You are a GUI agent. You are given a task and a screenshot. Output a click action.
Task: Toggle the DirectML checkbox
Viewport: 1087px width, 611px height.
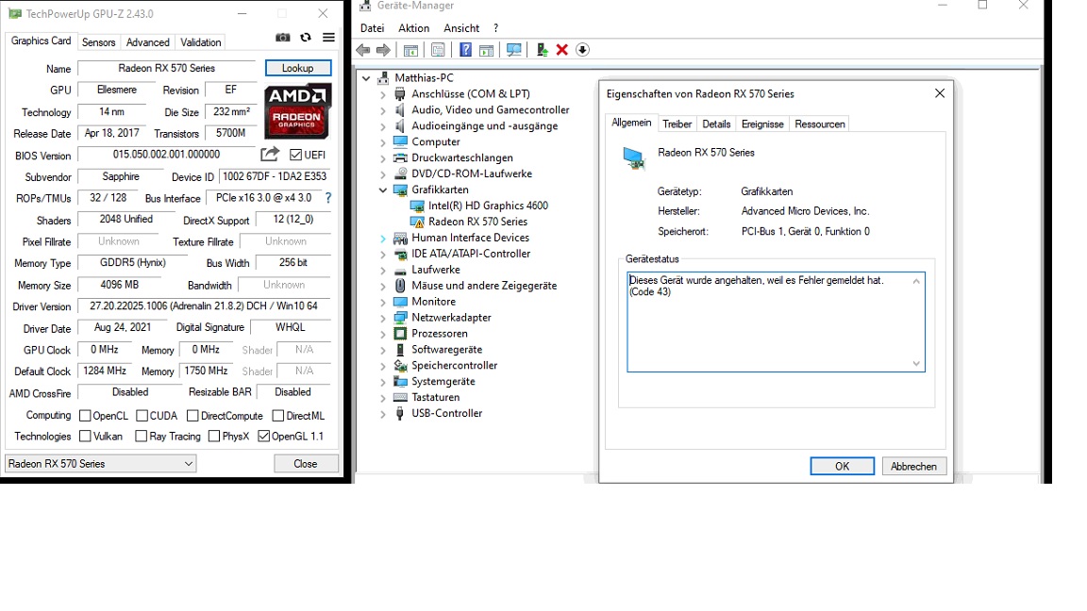coord(278,416)
